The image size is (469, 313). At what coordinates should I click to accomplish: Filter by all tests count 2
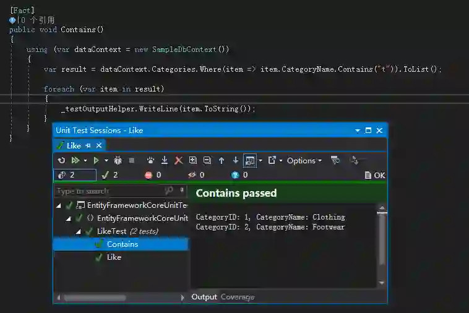(x=75, y=175)
